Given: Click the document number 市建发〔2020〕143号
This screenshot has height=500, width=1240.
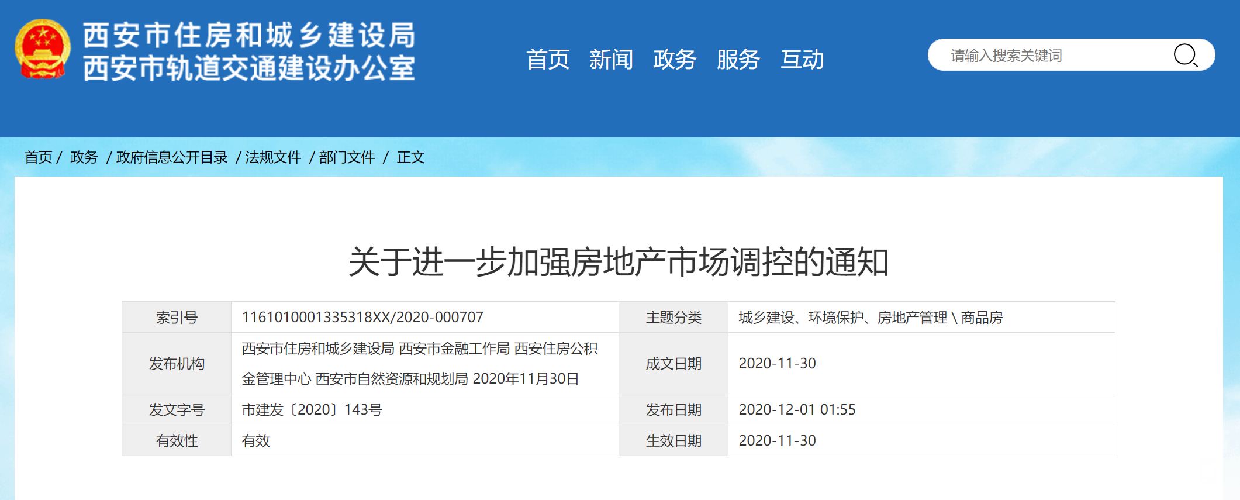Looking at the screenshot, I should (x=312, y=410).
